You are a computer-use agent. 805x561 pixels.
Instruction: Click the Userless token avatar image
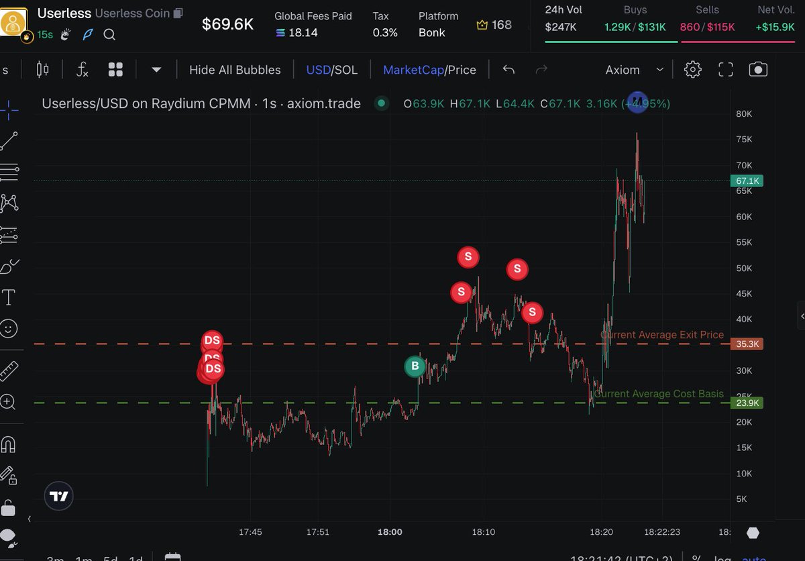tap(12, 24)
